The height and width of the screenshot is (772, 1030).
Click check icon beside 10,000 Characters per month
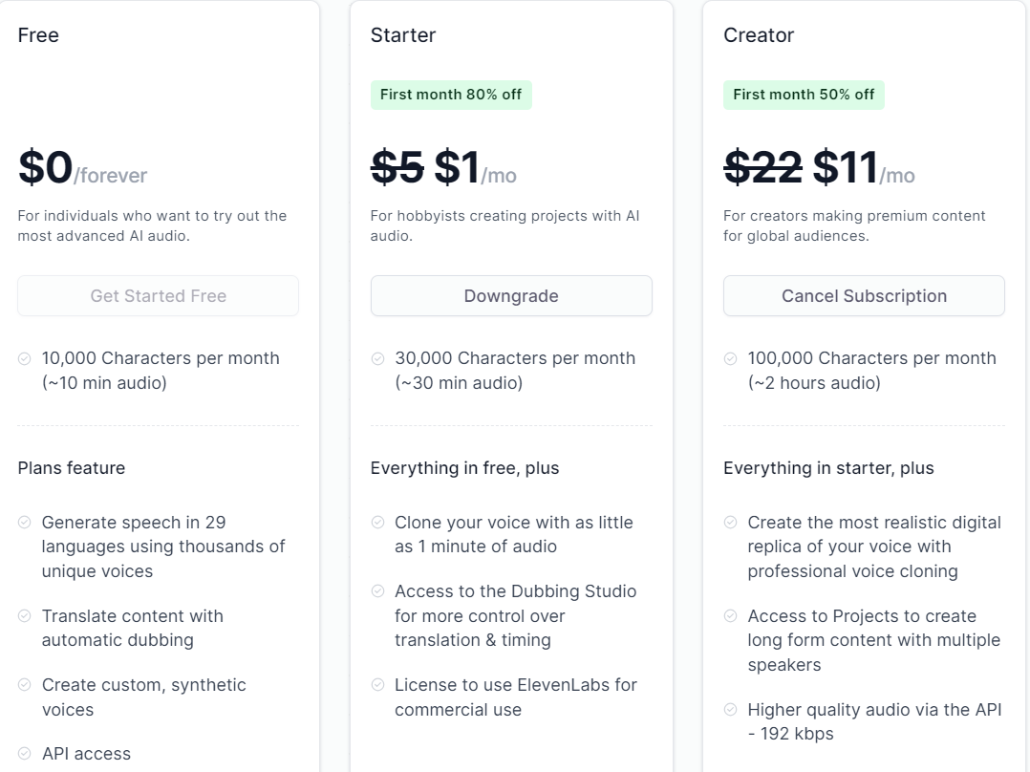(25, 359)
